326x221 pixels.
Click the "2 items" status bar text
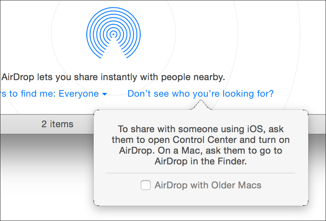pos(57,124)
